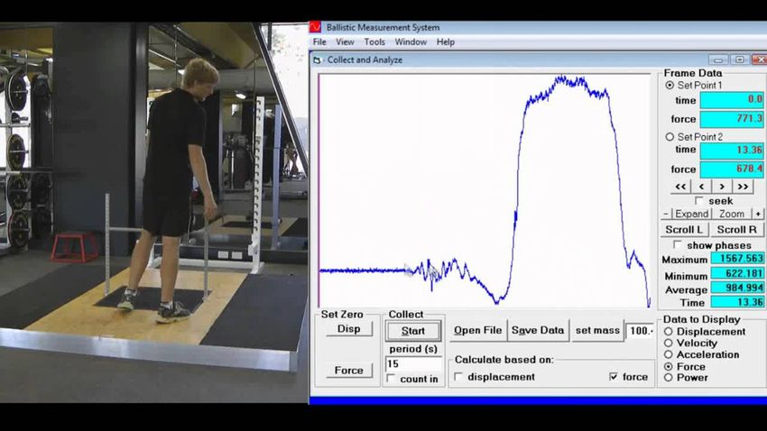Click the Set Point 1 force field
The image size is (767, 431).
732,119
